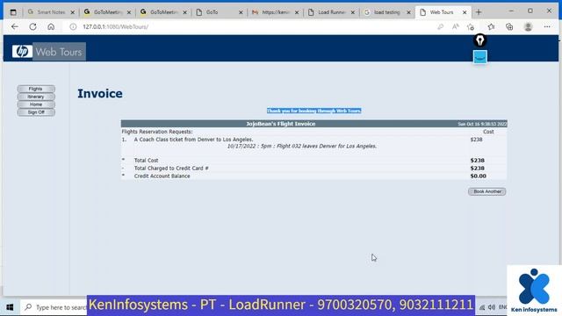Click the pen annotation tool icon
Viewport: 562px width, 316px height.
pos(480,40)
